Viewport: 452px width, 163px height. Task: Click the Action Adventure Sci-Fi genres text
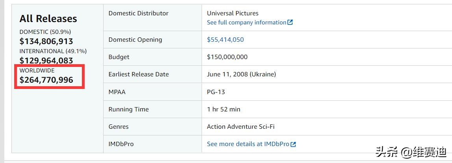[x=241, y=127]
